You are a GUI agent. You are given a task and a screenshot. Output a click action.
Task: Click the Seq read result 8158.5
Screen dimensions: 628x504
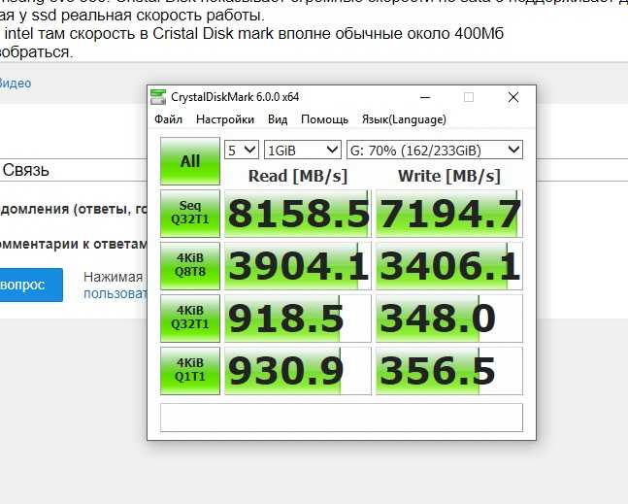[x=298, y=214]
